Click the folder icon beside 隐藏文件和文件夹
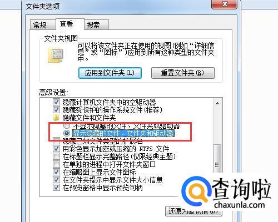The width and height of the screenshot is (278, 222). click(x=56, y=118)
